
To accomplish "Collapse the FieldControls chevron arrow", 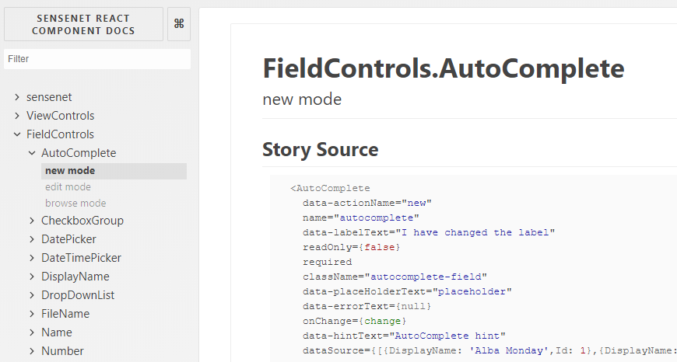I will 17,134.
